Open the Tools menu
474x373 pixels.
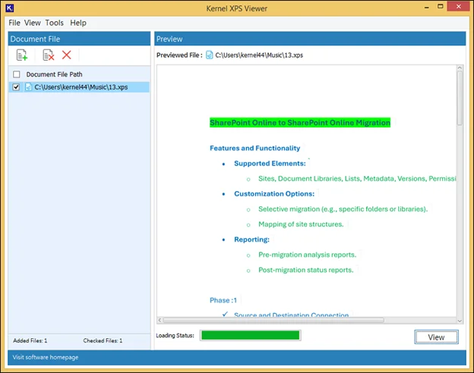55,23
